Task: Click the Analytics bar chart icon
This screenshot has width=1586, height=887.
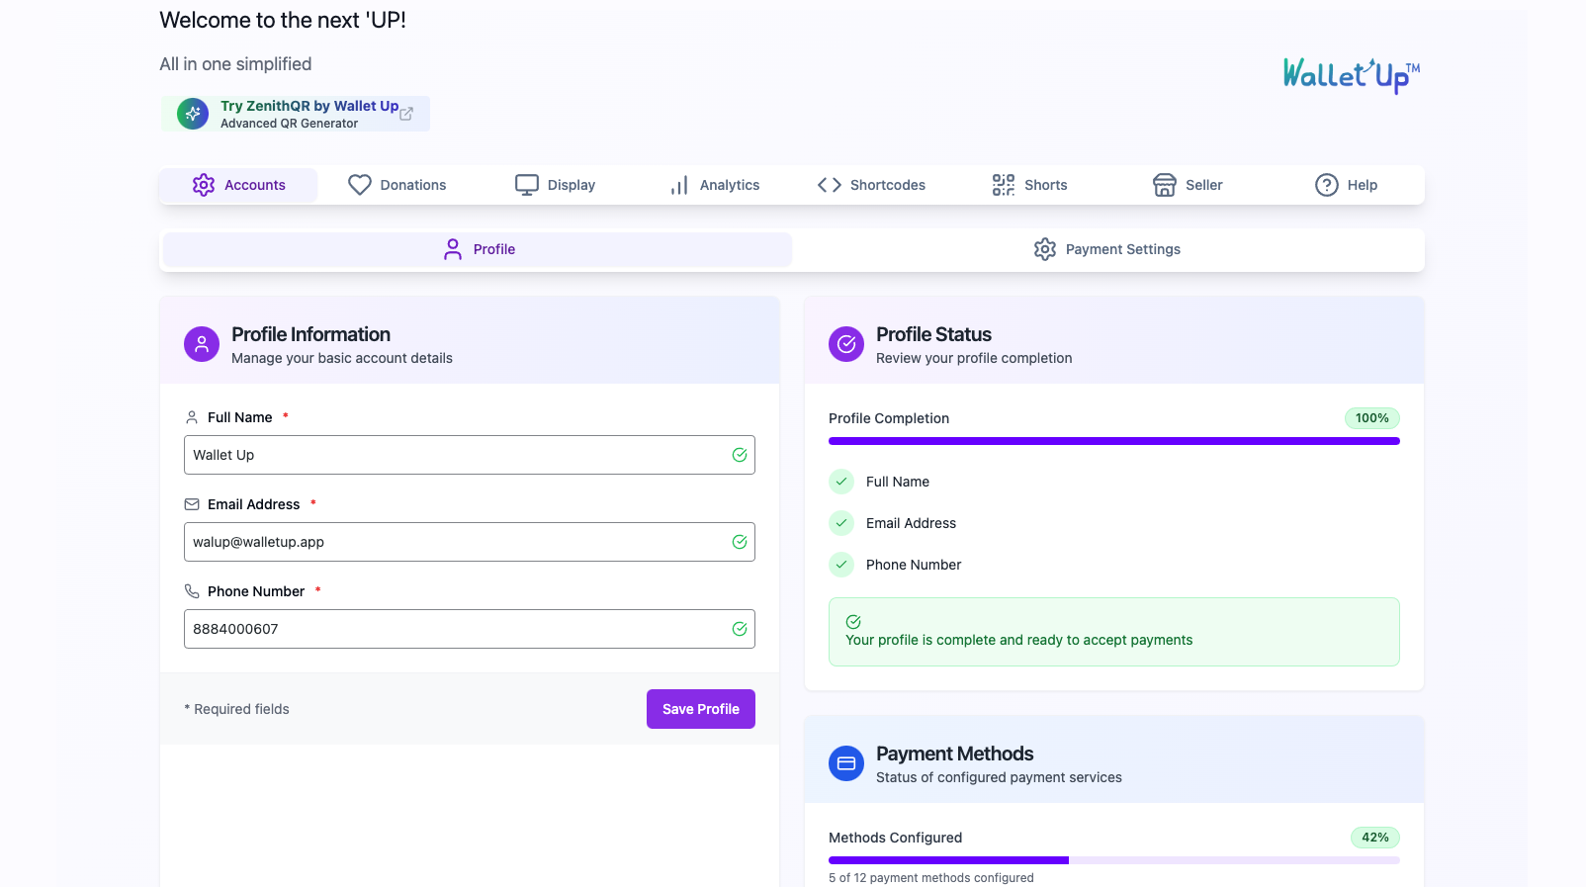Action: tap(679, 185)
